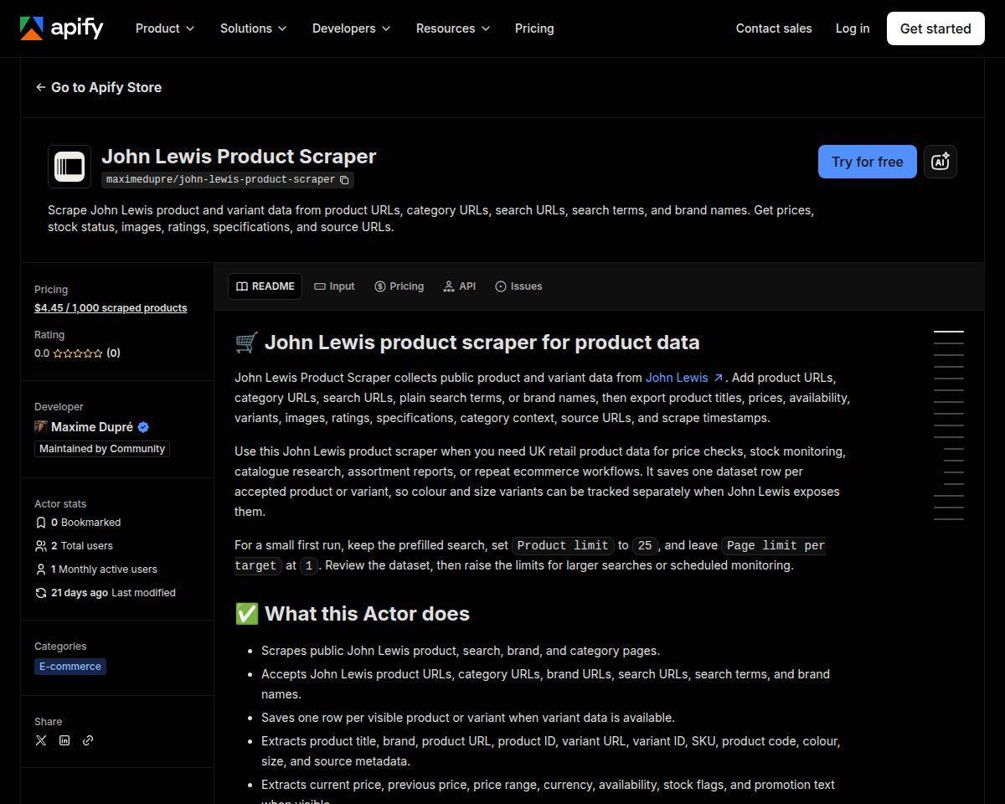The height and width of the screenshot is (804, 1005).
Task: Switch to the Input tab
Action: (334, 286)
